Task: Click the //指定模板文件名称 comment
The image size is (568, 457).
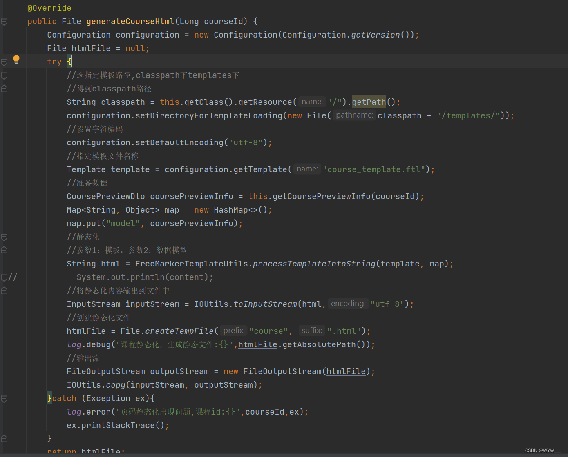Action: point(103,156)
